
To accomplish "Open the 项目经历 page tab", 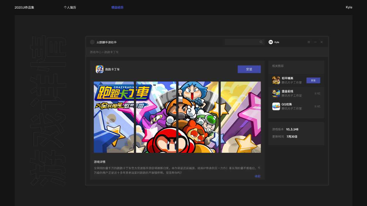I will pos(117,7).
